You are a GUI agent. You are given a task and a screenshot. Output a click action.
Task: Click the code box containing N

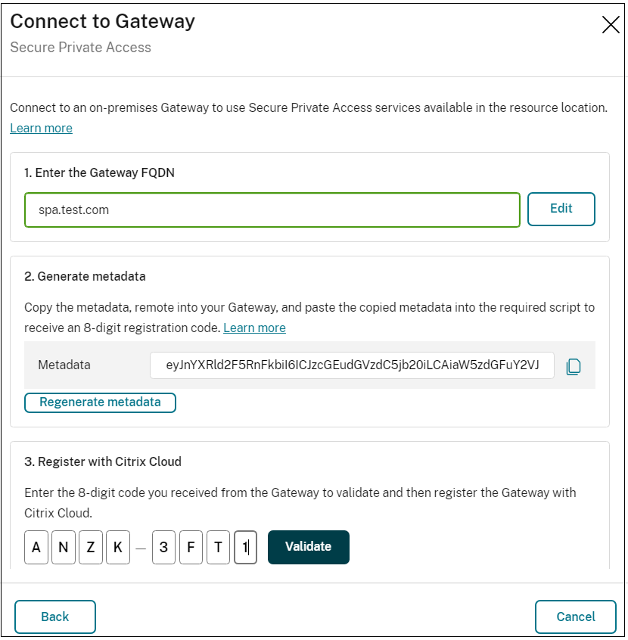(x=63, y=547)
